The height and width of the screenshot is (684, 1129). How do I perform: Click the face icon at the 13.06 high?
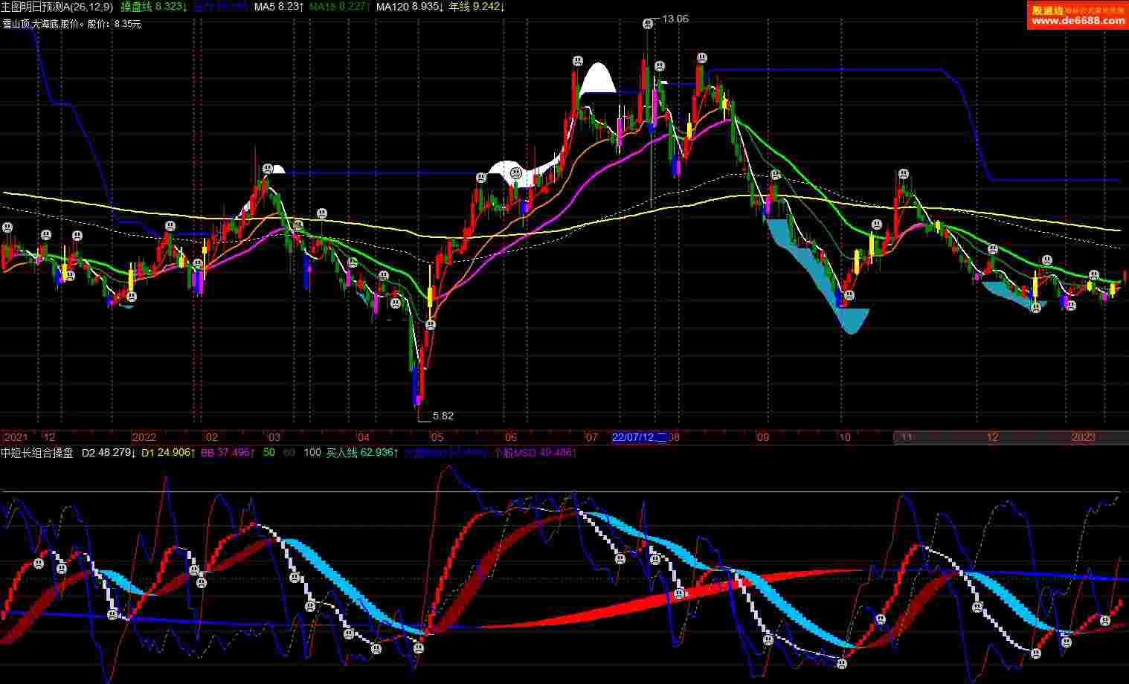(x=648, y=24)
